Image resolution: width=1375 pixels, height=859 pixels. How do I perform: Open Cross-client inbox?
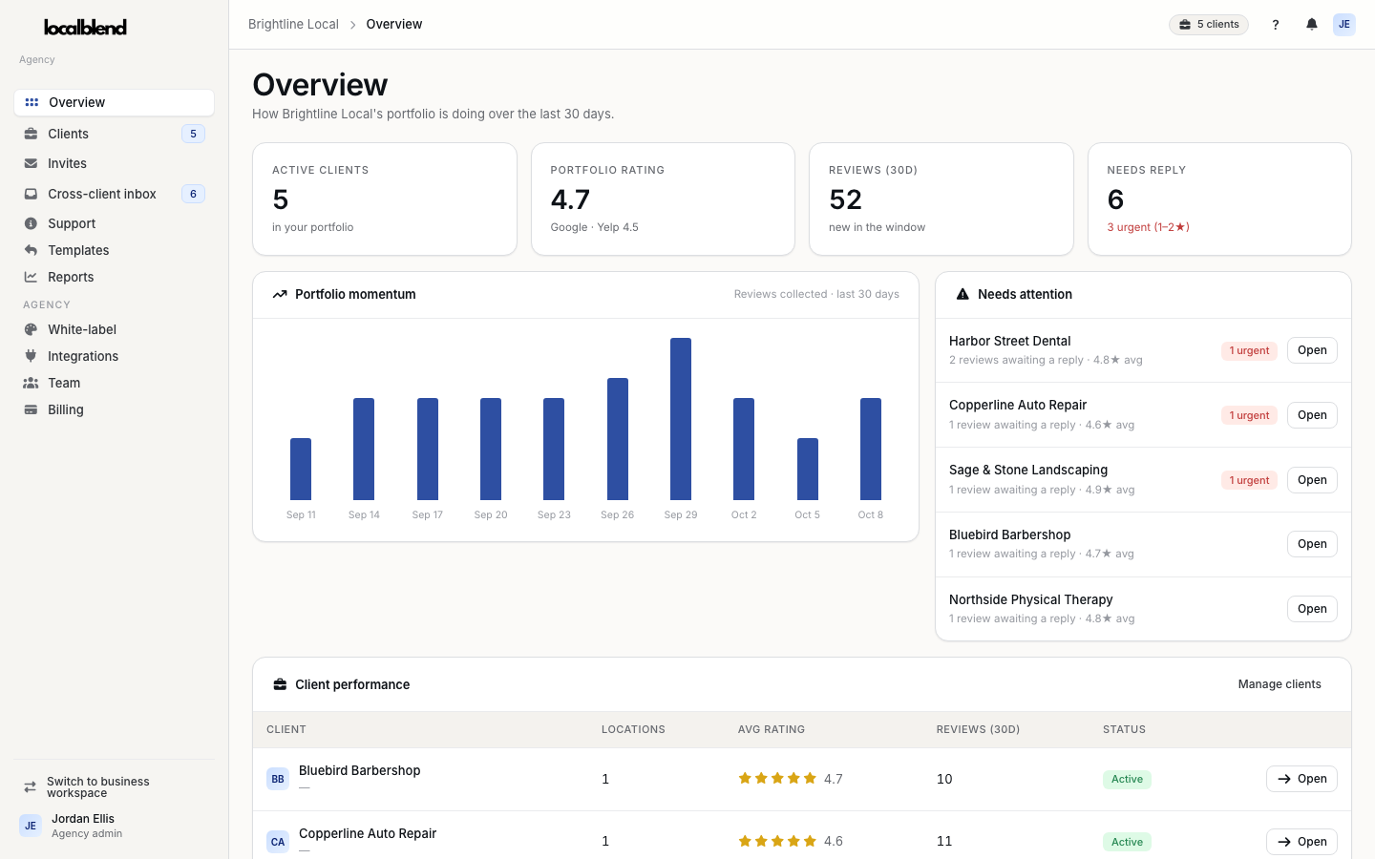pyautogui.click(x=114, y=194)
